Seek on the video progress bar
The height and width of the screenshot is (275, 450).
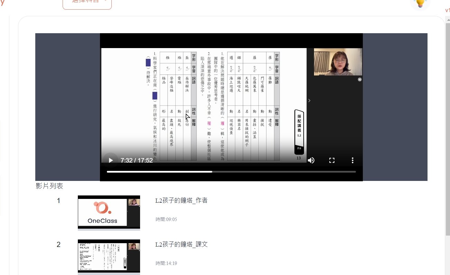[231, 172]
